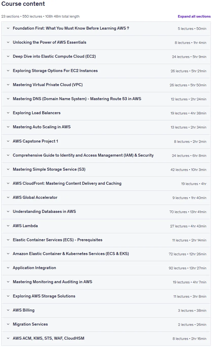Image resolution: width=212 pixels, height=347 pixels.
Task: Click chevron beside Exploring Storage Options For EC2
Action: tap(8, 71)
